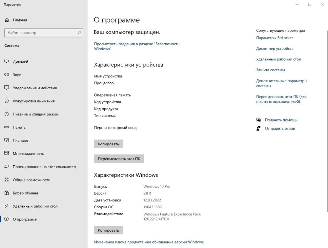Image resolution: width=328 pixels, height=248 pixels.
Task: Click the Windows 10 Pro edition value
Action: coord(157,186)
